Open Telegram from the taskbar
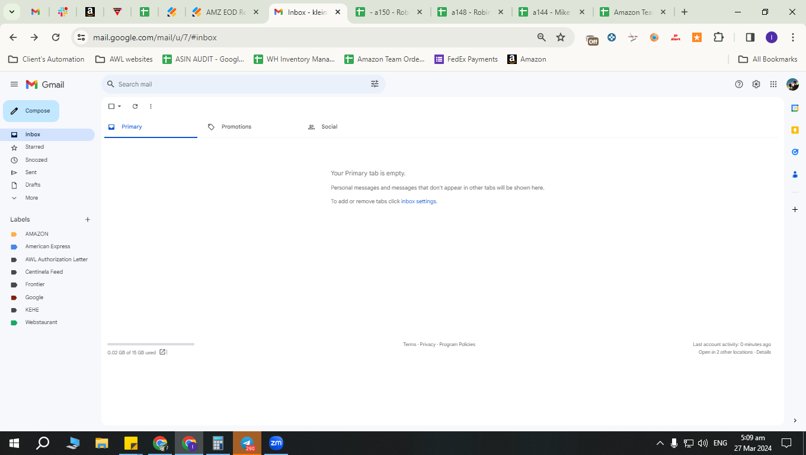Image resolution: width=806 pixels, height=455 pixels. (x=247, y=443)
